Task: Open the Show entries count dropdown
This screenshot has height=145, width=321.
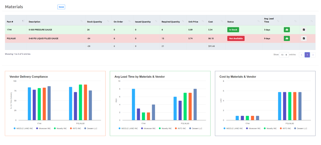Action: (284, 55)
